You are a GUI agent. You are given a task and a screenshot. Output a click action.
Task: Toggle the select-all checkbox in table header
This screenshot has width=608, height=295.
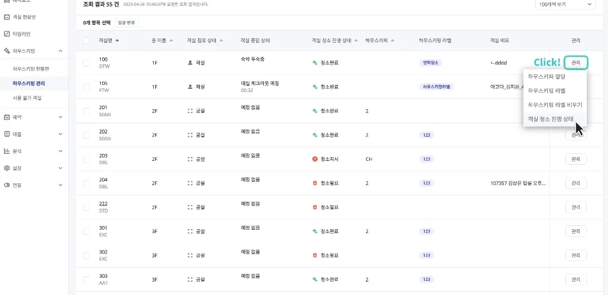[86, 40]
